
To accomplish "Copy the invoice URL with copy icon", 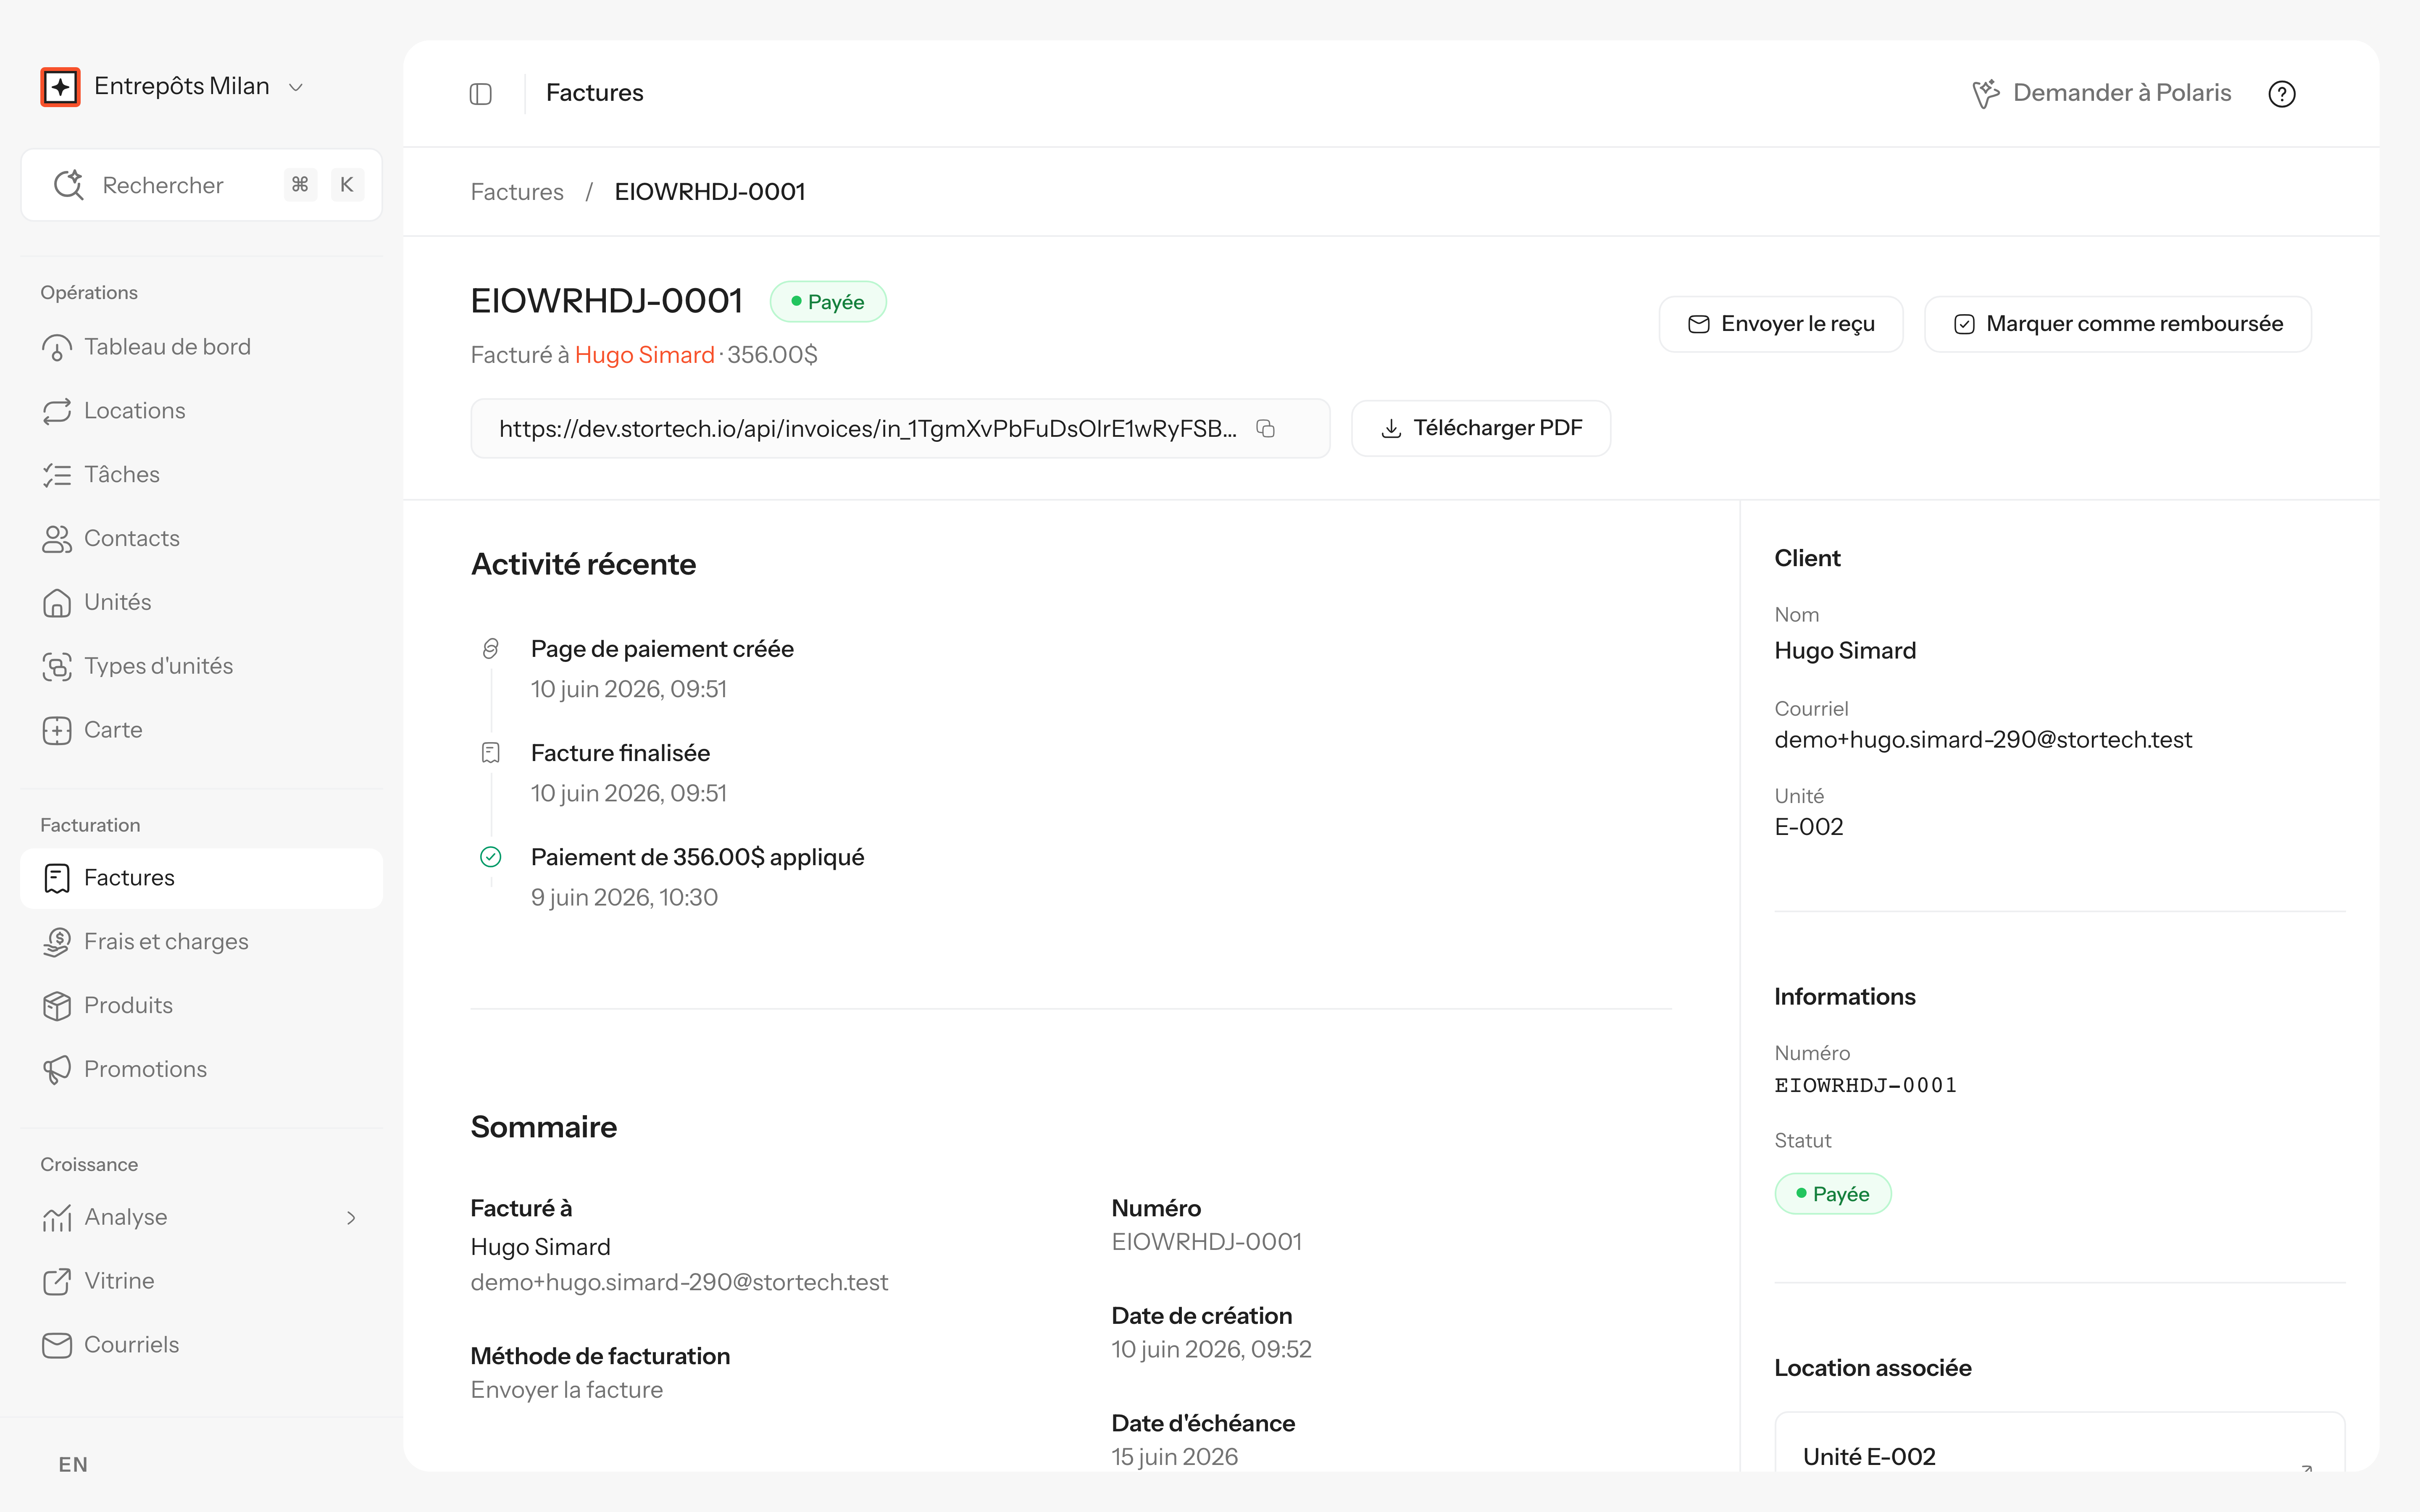I will point(1266,429).
